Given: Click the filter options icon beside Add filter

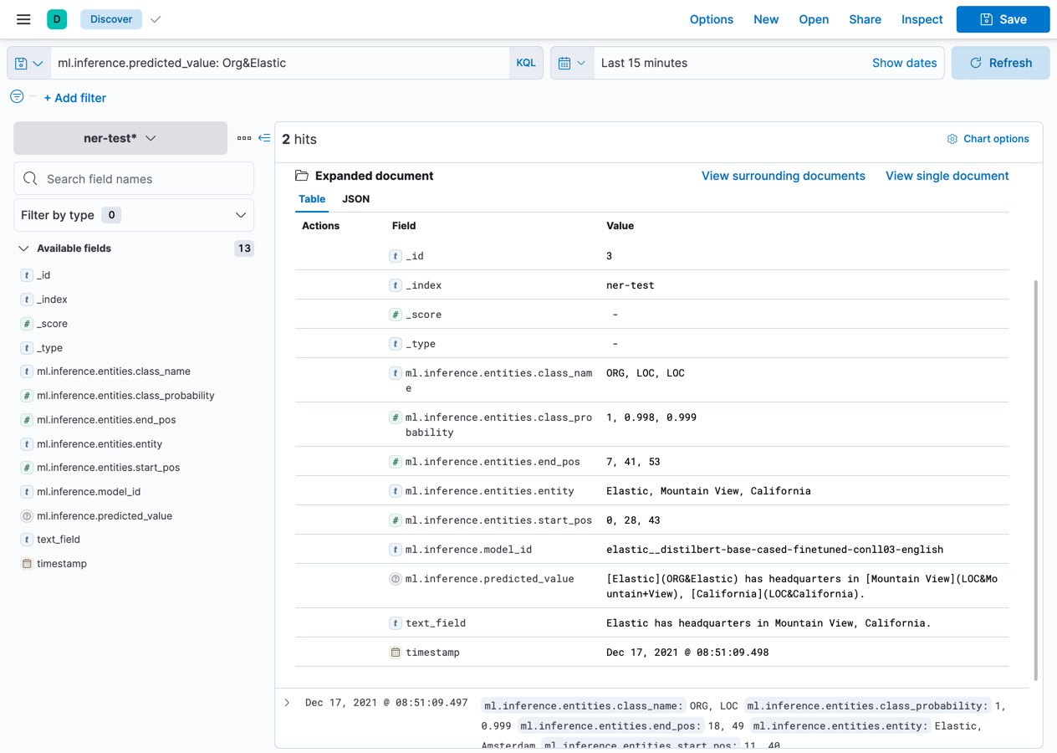Looking at the screenshot, I should point(16,97).
